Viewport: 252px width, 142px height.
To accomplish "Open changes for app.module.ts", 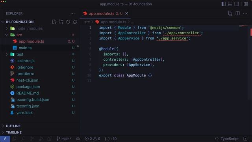I will click(x=230, y=13).
